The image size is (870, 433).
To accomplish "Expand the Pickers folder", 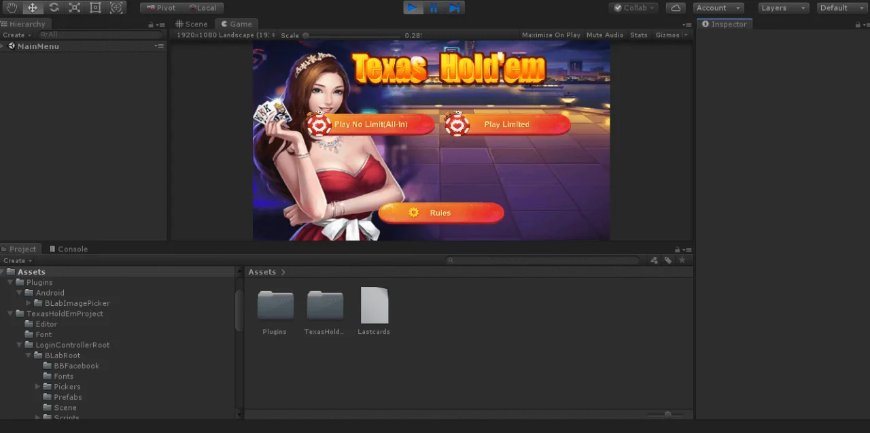I will [x=37, y=387].
